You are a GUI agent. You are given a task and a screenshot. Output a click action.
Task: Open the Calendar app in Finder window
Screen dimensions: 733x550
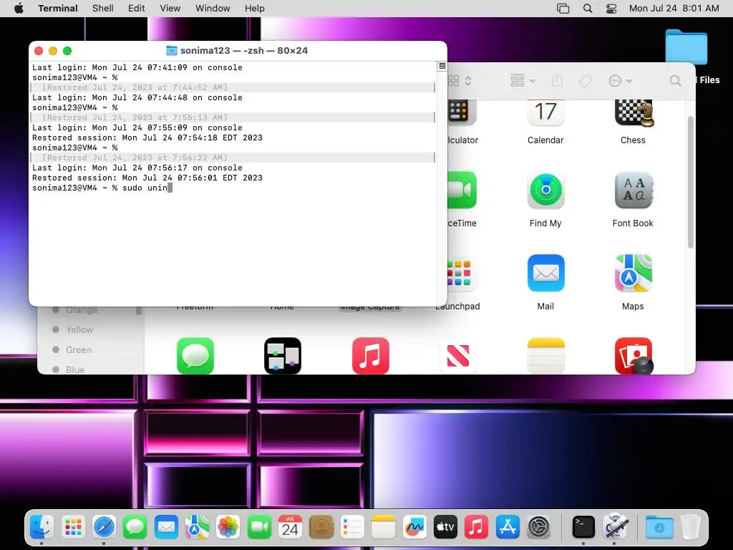pyautogui.click(x=545, y=113)
